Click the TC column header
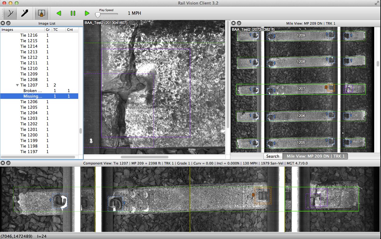The width and height of the screenshot is (381, 239). tap(55, 30)
